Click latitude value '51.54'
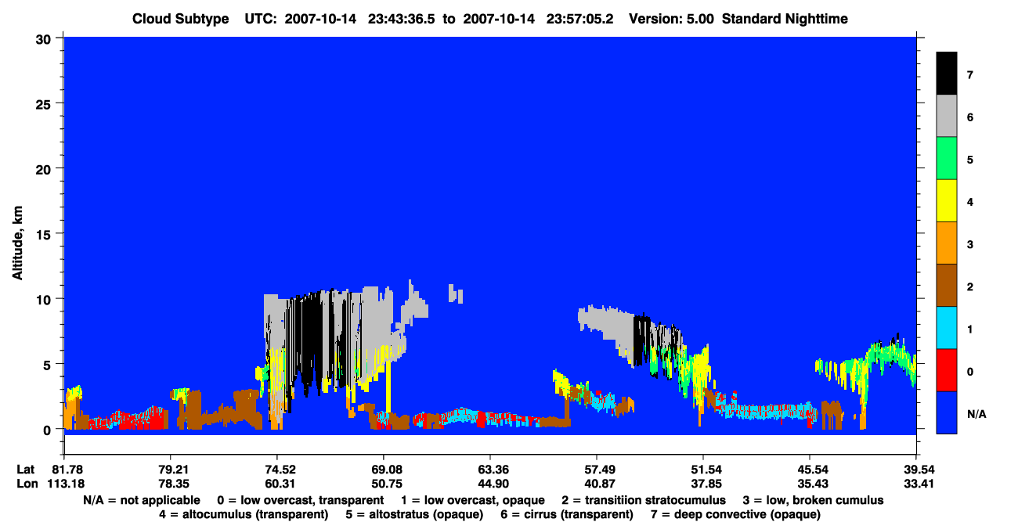Screen dimensions: 1018x522 coord(703,470)
